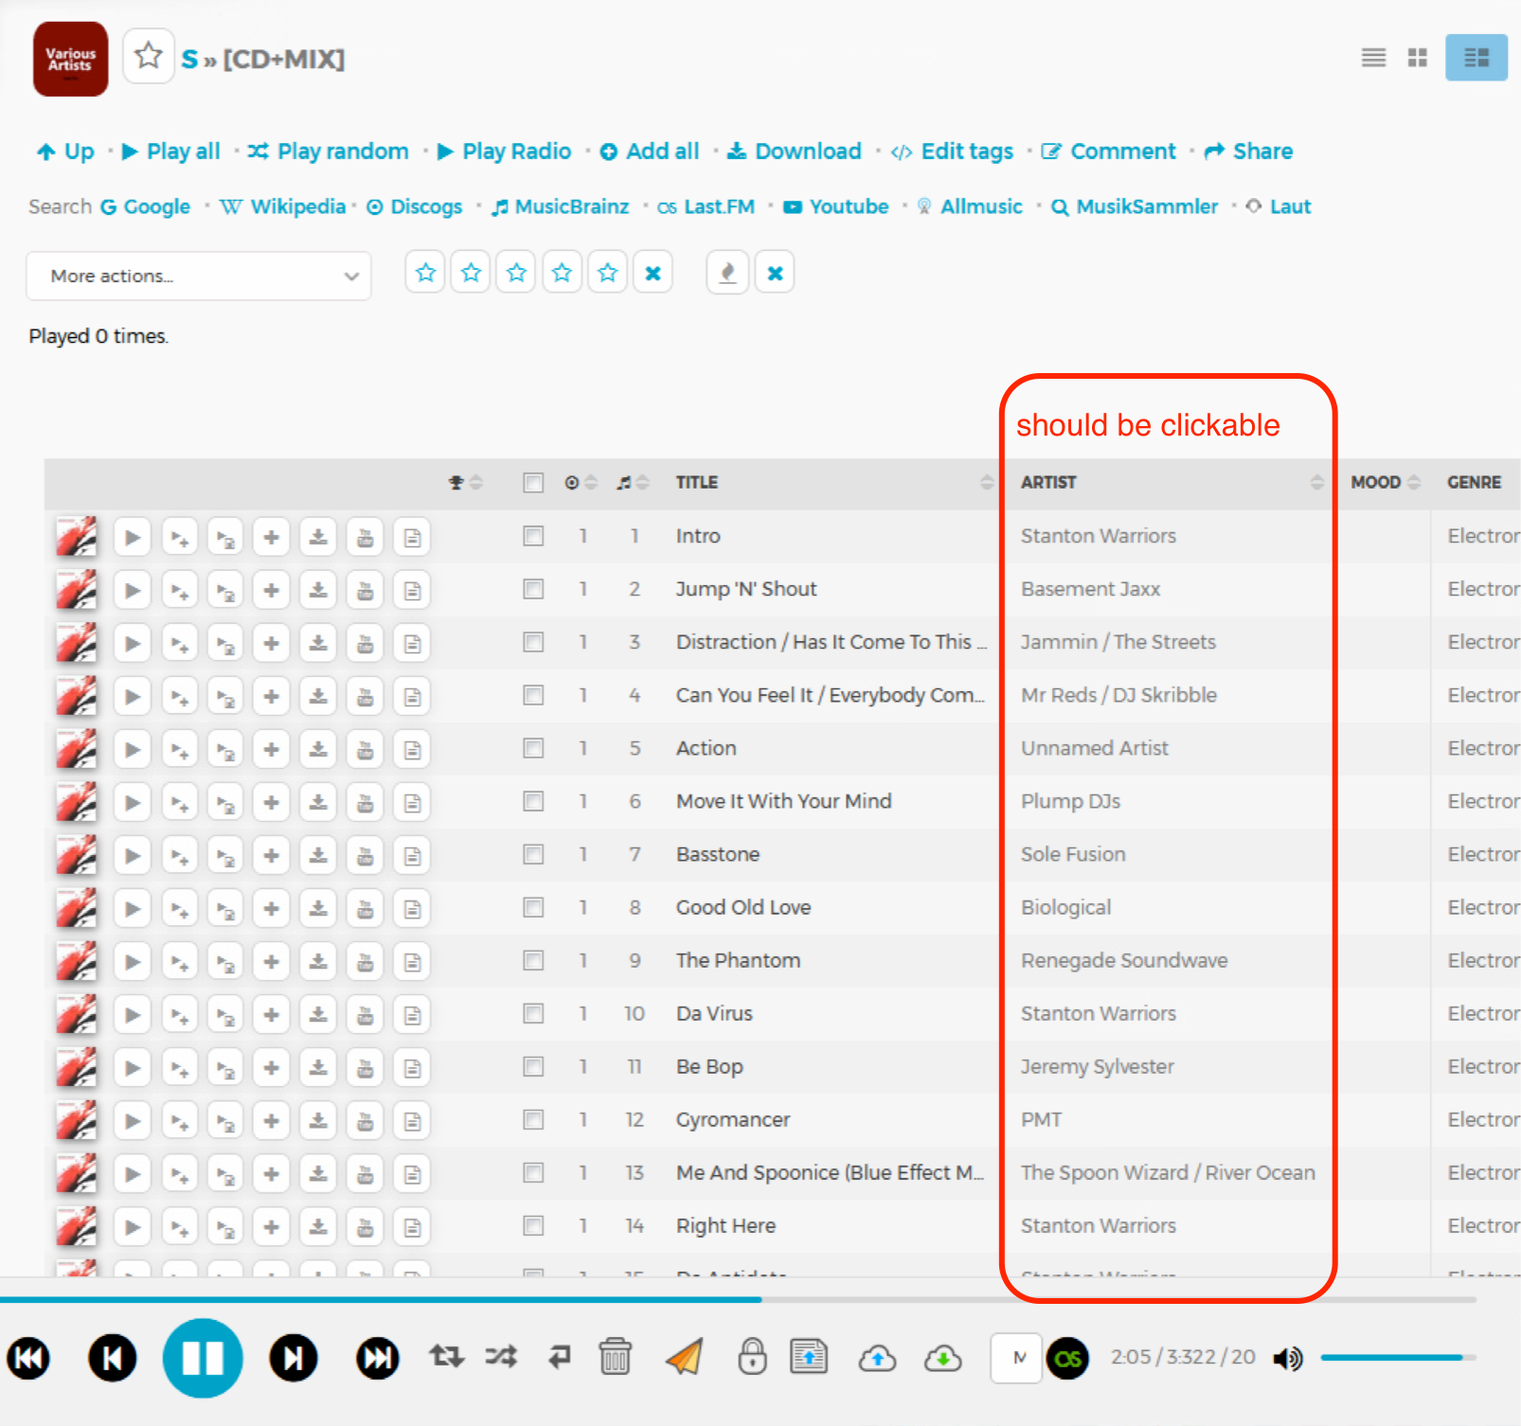Viewport: 1521px width, 1426px height.
Task: Favorite the album with the star icon
Action: point(149,57)
